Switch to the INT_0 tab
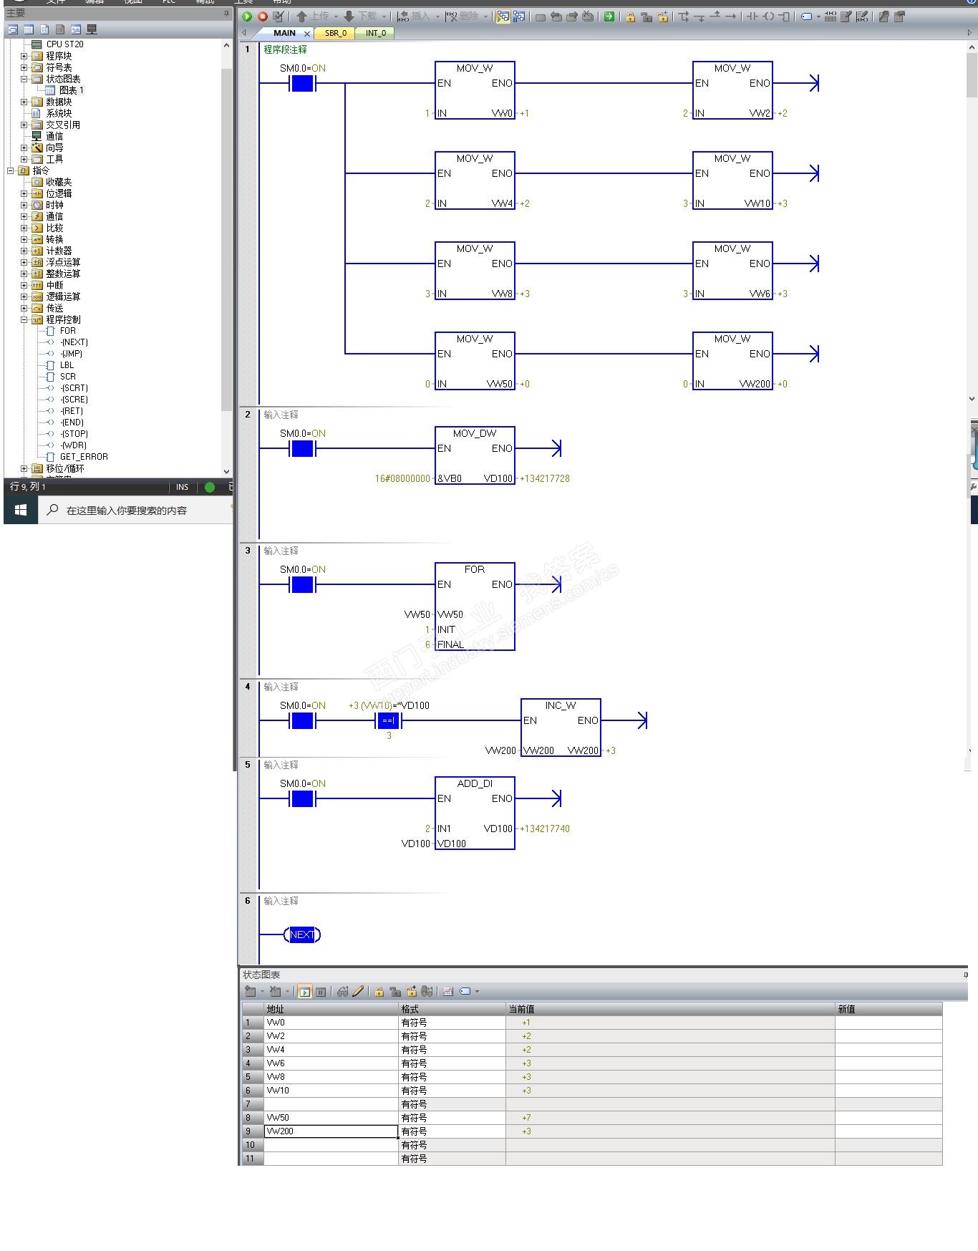 tap(375, 33)
